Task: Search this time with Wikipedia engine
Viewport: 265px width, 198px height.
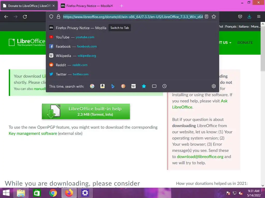Action: pos(134,86)
